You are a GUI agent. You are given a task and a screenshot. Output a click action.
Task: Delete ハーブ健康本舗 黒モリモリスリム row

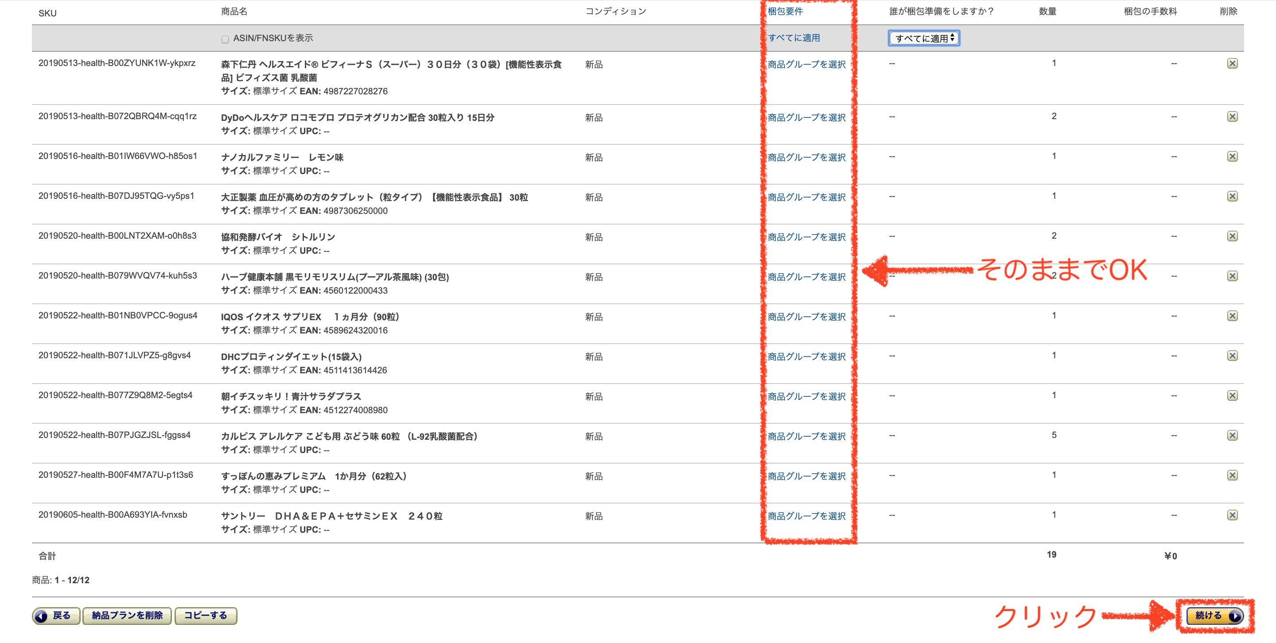pos(1232,276)
